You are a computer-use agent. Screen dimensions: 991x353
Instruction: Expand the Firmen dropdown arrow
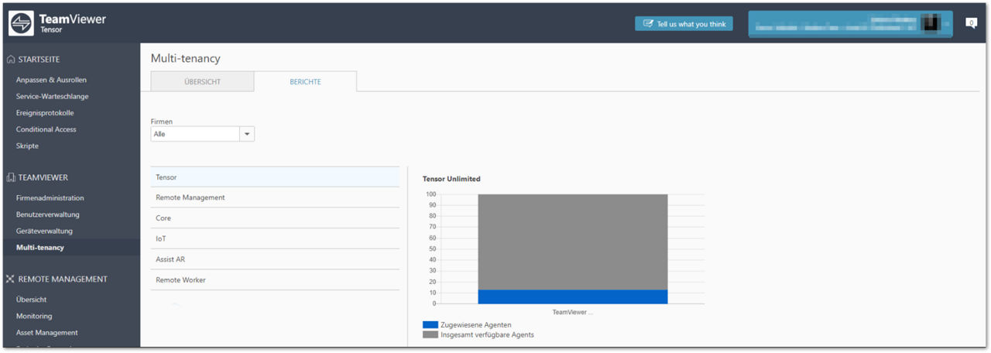point(247,134)
